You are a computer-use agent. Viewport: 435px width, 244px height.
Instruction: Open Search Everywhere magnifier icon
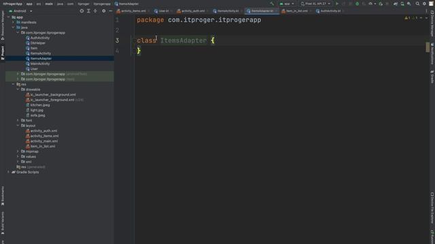(x=417, y=3)
